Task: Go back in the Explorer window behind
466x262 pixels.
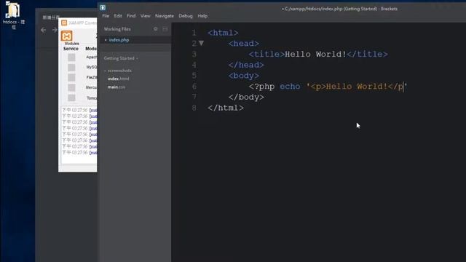Action: pos(44,30)
